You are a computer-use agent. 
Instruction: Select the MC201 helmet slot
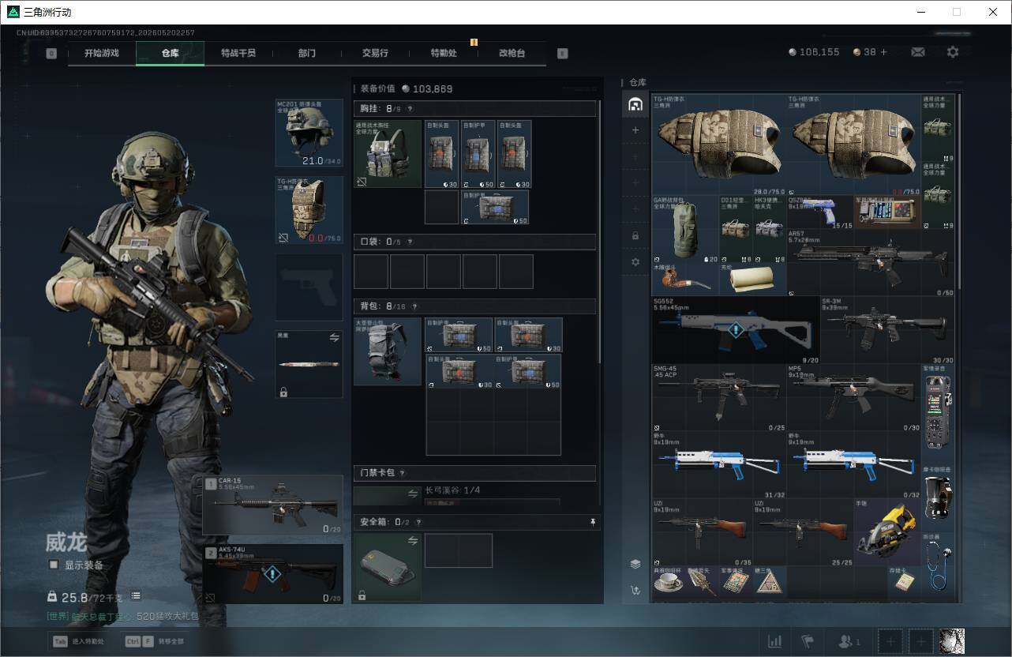(x=309, y=133)
